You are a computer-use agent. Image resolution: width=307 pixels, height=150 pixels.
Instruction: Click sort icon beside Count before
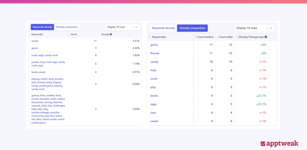196,37
